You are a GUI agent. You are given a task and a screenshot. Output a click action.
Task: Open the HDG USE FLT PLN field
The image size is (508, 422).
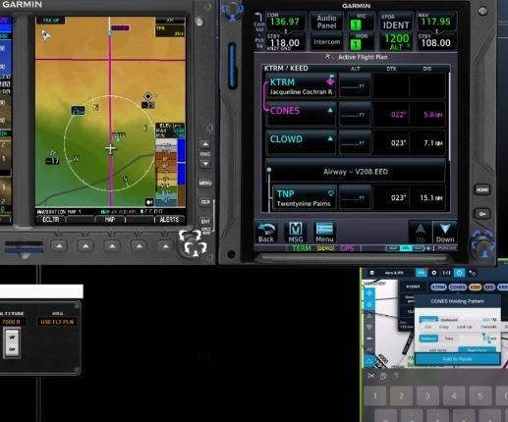(x=57, y=322)
